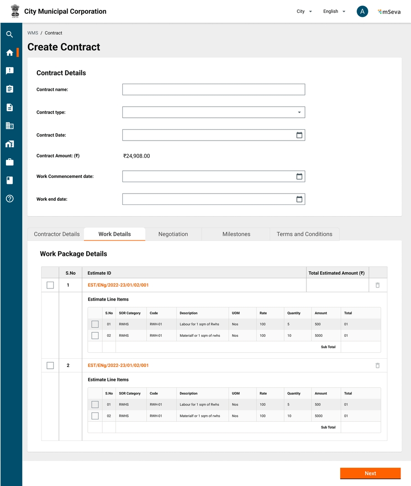Open the City dropdown in header
Screen dimensions: 411x486
pyautogui.click(x=304, y=11)
